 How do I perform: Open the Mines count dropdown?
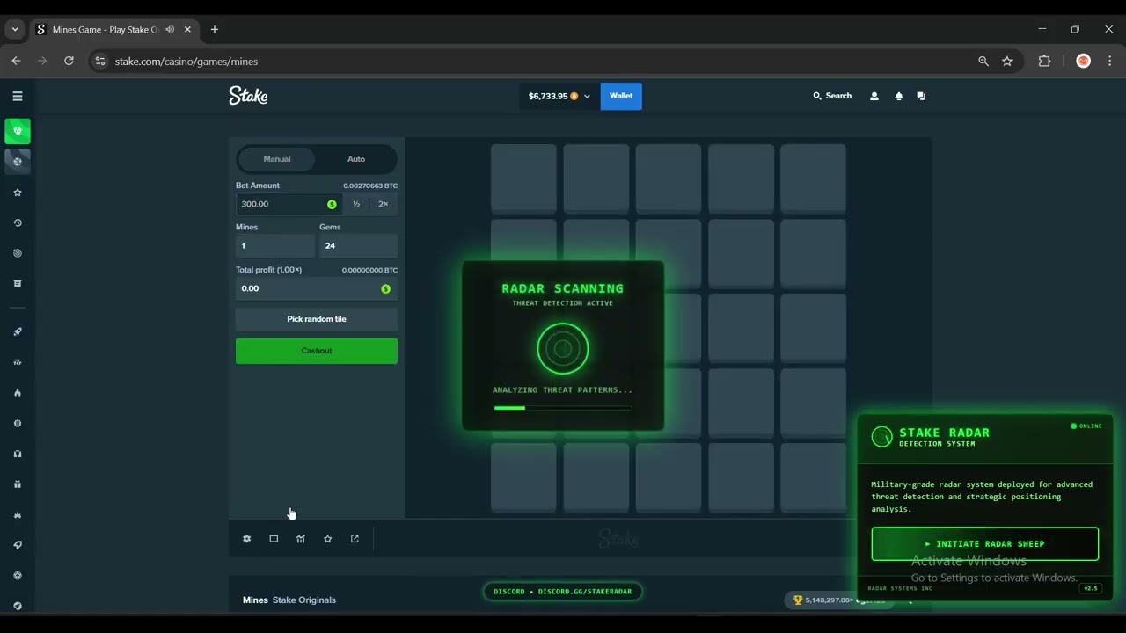point(275,245)
